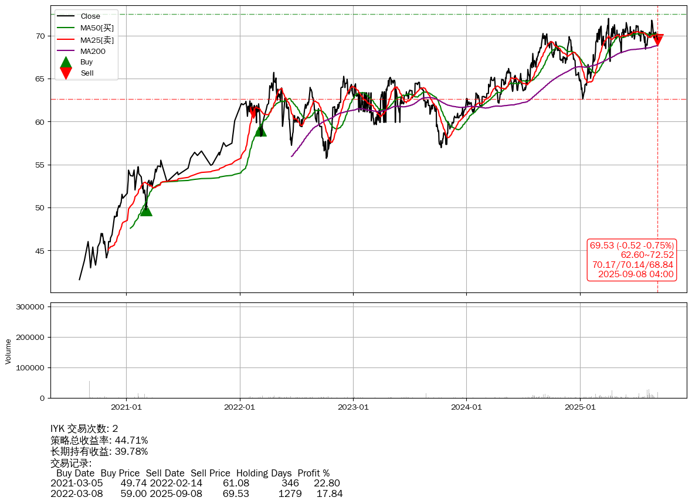The height and width of the screenshot is (504, 692).
Task: Click the green Buy triangle near 2021-03
Action: (x=146, y=210)
